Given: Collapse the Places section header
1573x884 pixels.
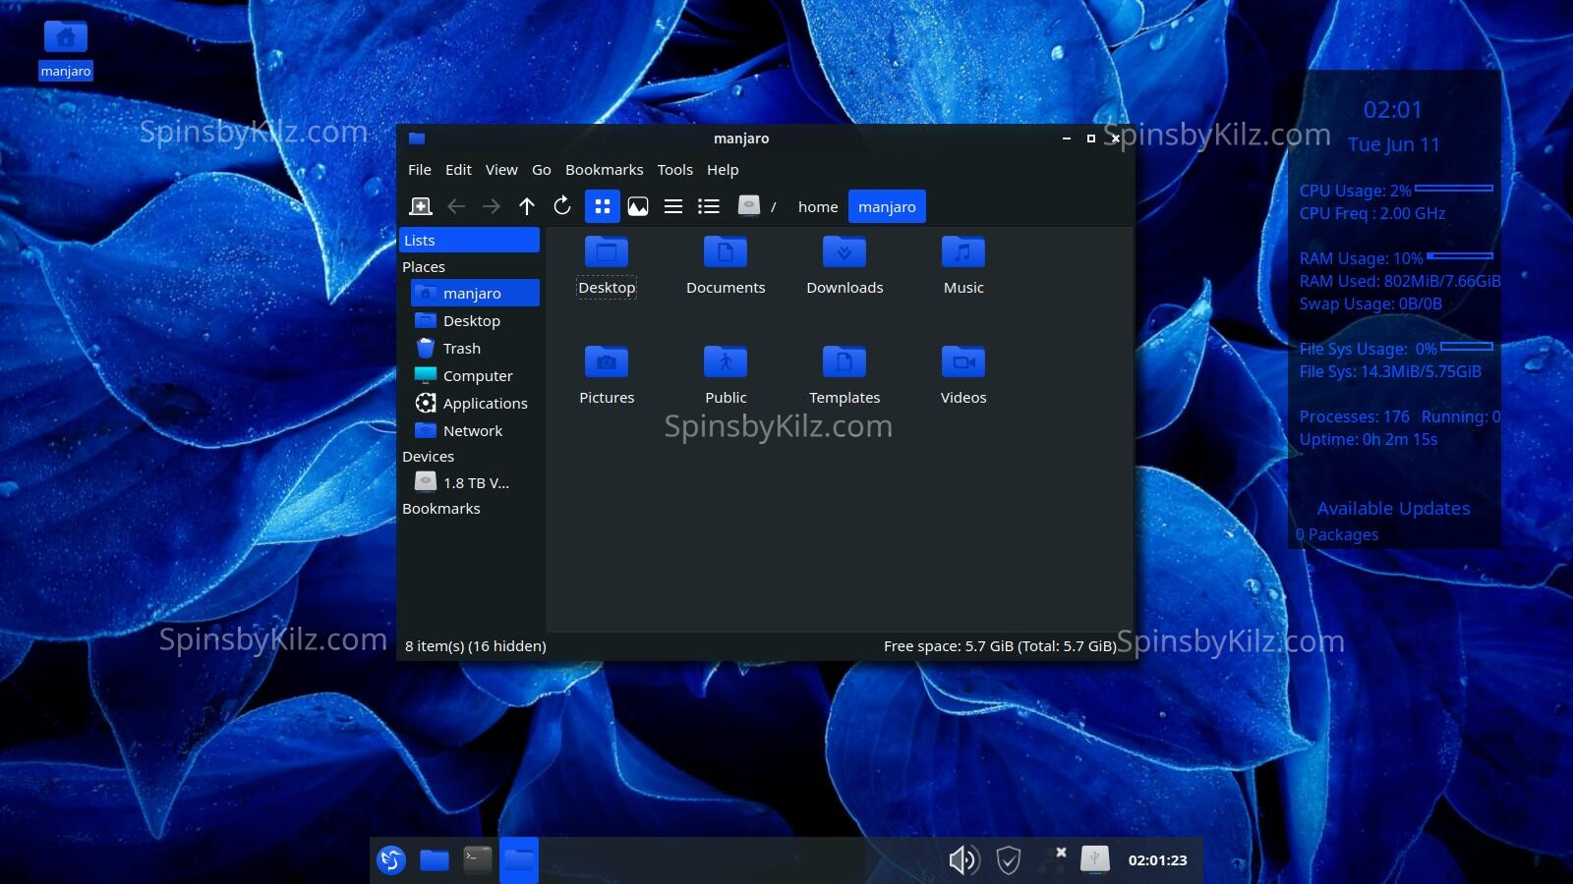Looking at the screenshot, I should point(424,267).
